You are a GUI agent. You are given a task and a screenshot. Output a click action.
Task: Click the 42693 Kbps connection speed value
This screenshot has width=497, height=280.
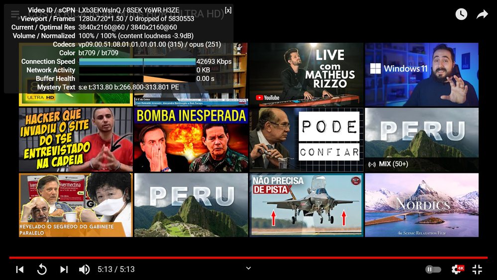tap(214, 61)
